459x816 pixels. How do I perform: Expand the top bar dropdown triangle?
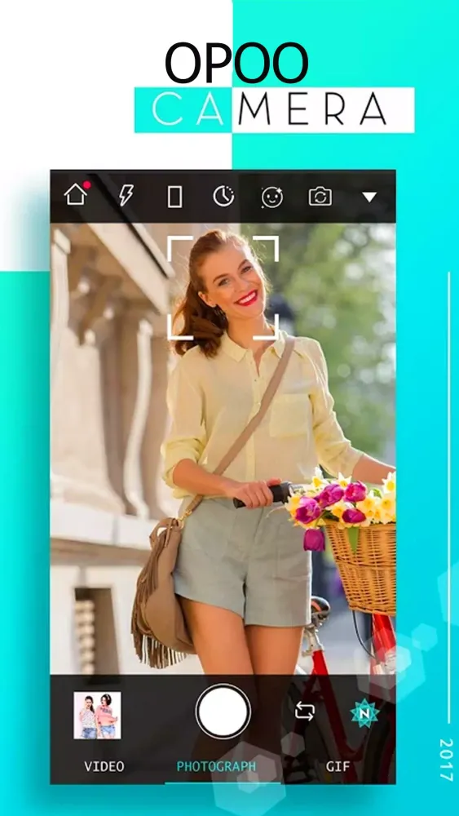click(369, 197)
